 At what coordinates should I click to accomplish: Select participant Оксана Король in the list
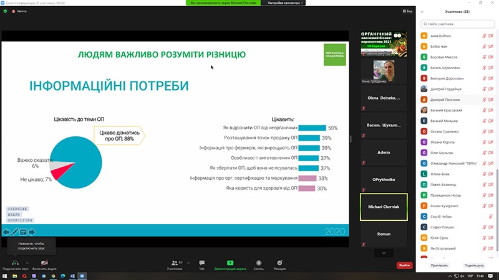pyautogui.click(x=457, y=142)
